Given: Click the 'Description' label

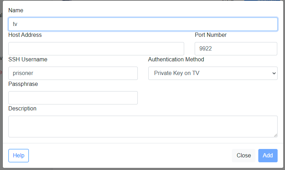Looking at the screenshot, I should [22, 108].
